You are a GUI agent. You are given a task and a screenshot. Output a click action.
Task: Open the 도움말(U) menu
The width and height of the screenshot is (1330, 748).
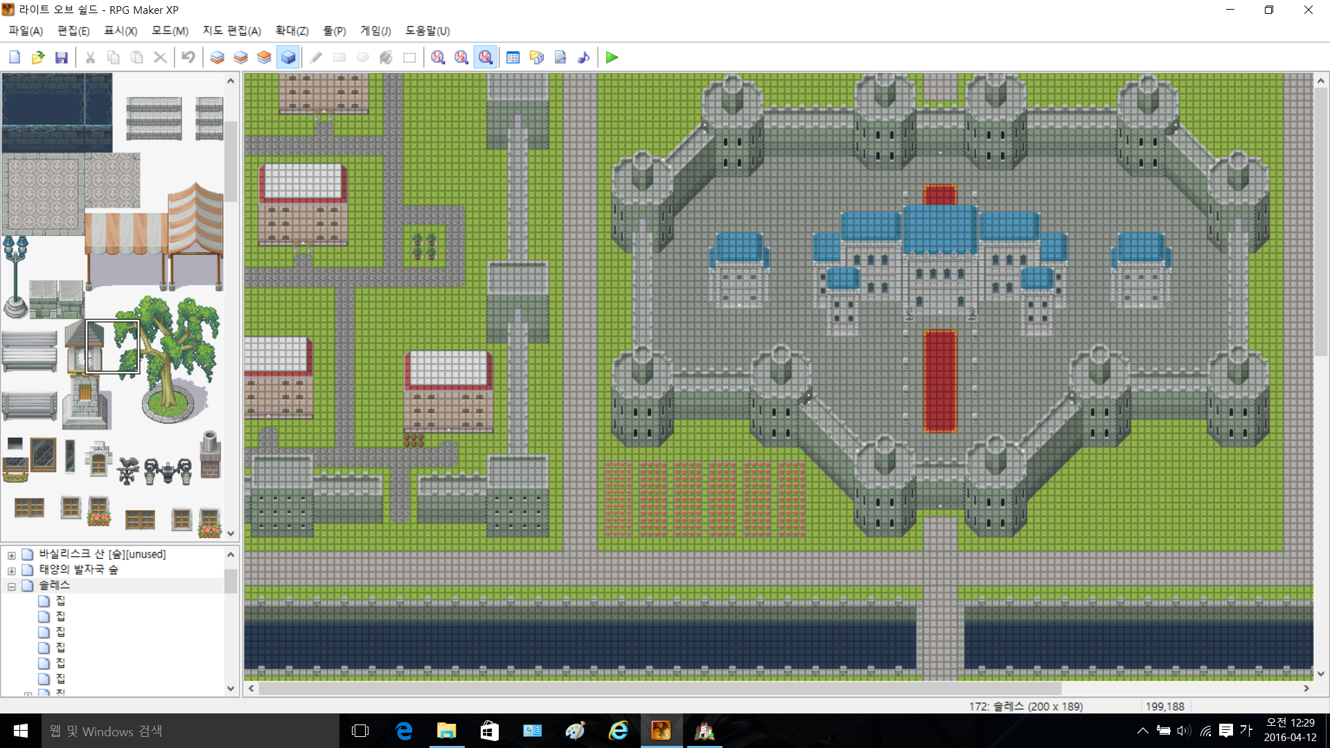[x=427, y=31]
